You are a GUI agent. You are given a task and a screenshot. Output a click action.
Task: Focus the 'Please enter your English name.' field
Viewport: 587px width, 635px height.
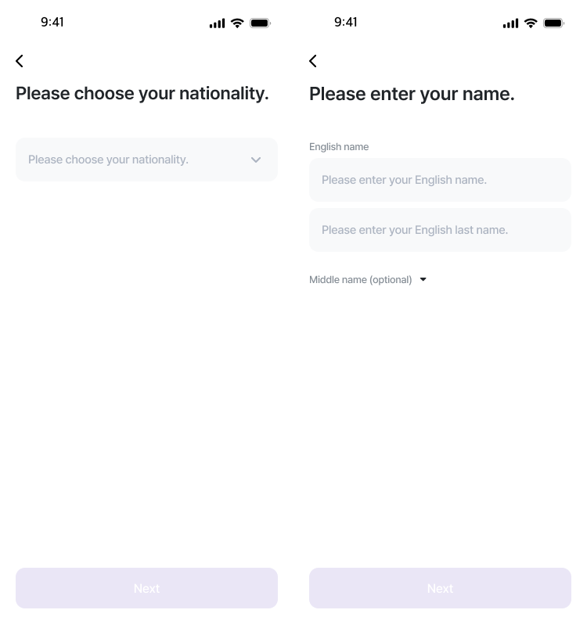click(440, 180)
